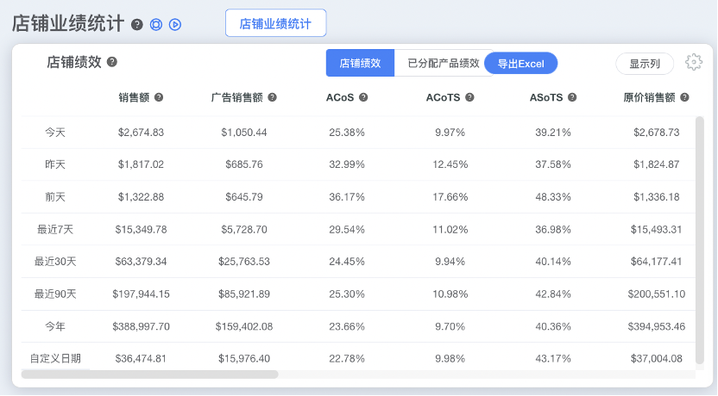Screen dimensions: 718x396
Task: Click the help icon next to ASoTS column
Action: [x=571, y=97]
